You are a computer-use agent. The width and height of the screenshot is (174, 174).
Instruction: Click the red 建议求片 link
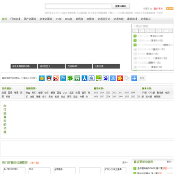pos(158,9)
